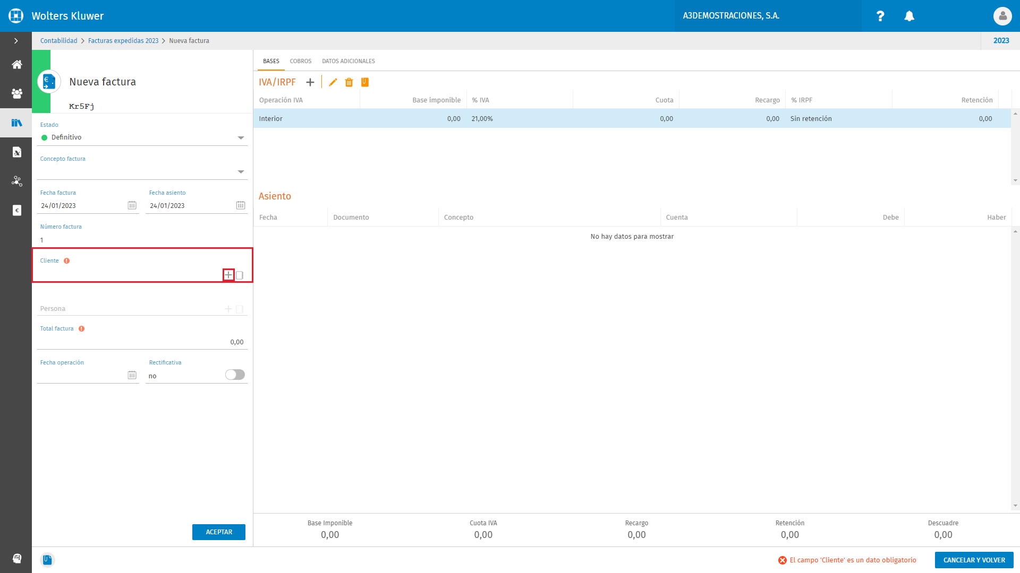Open the notifications bell
The height and width of the screenshot is (573, 1020).
coord(909,16)
